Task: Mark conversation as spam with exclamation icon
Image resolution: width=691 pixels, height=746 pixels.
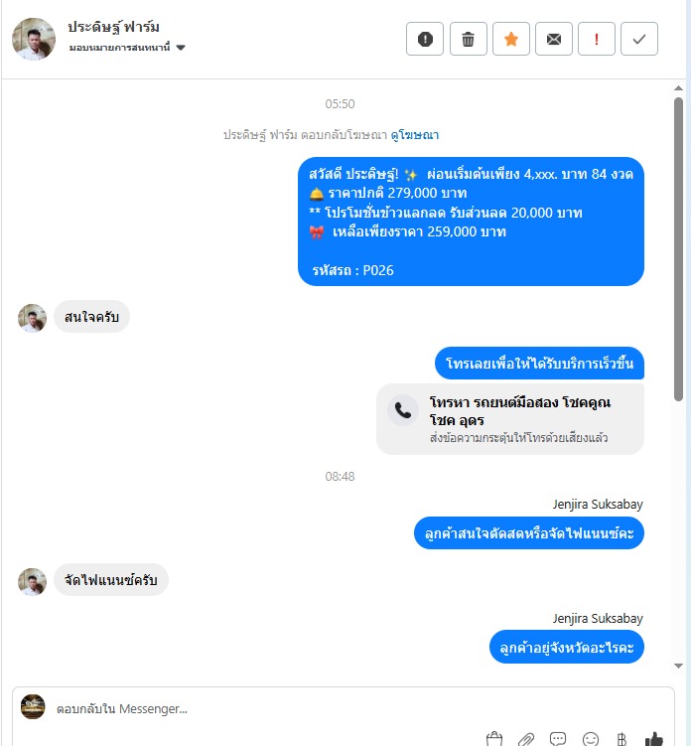Action: (425, 39)
